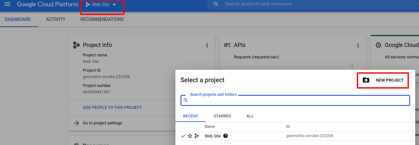Go to project settings

(102, 123)
